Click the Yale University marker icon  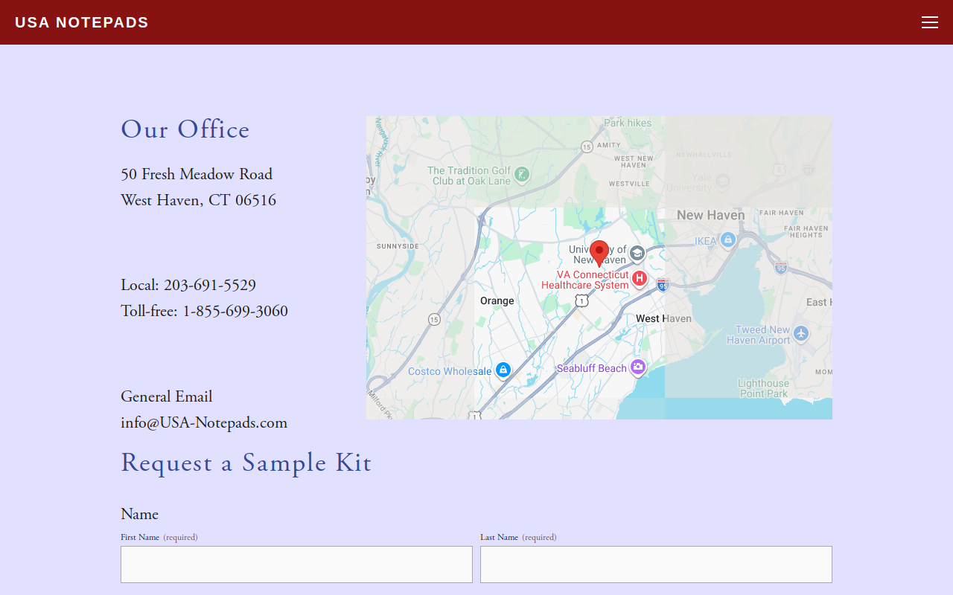(x=722, y=181)
